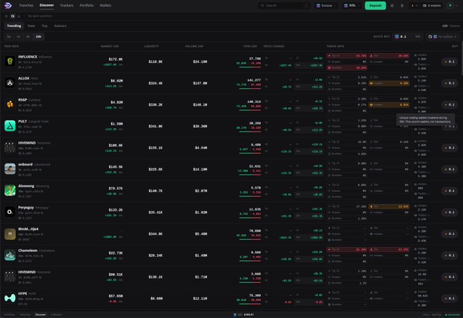The width and height of the screenshot is (463, 318).
Task: Quick buy 0.1 on the Perpsguy row
Action: point(450,212)
